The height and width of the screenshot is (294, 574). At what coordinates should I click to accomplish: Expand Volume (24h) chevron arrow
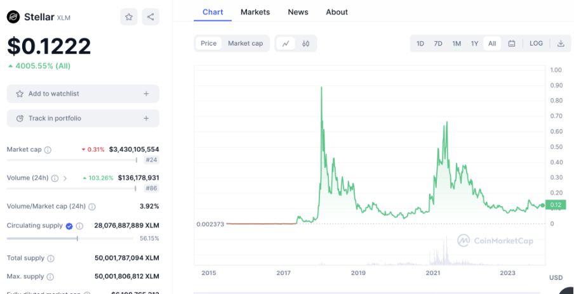point(65,178)
